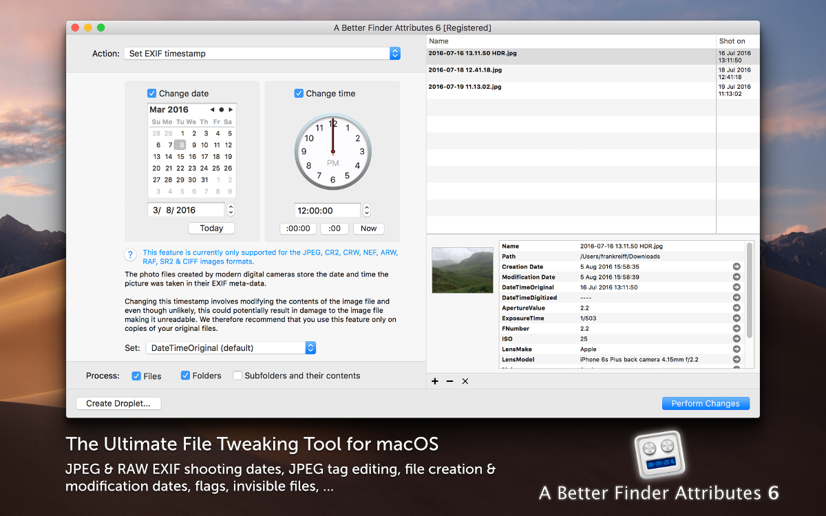Uncheck the Change date checkbox
826x516 pixels.
[151, 94]
